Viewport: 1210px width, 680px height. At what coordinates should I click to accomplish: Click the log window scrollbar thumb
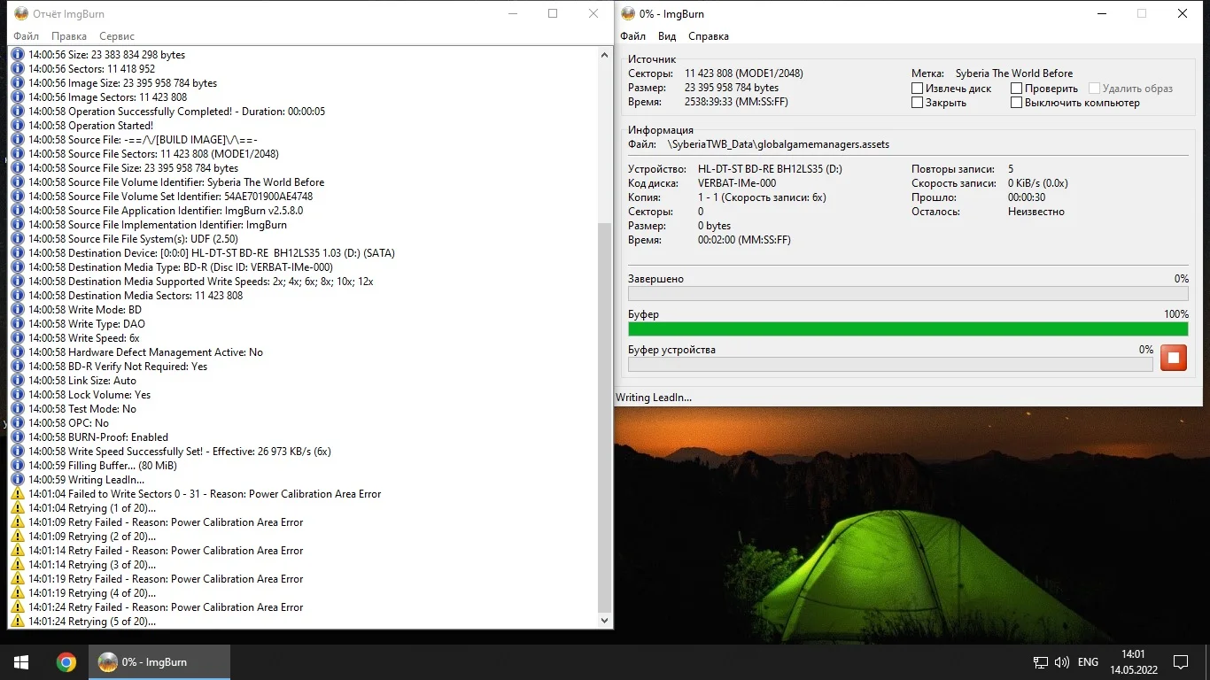pos(606,417)
